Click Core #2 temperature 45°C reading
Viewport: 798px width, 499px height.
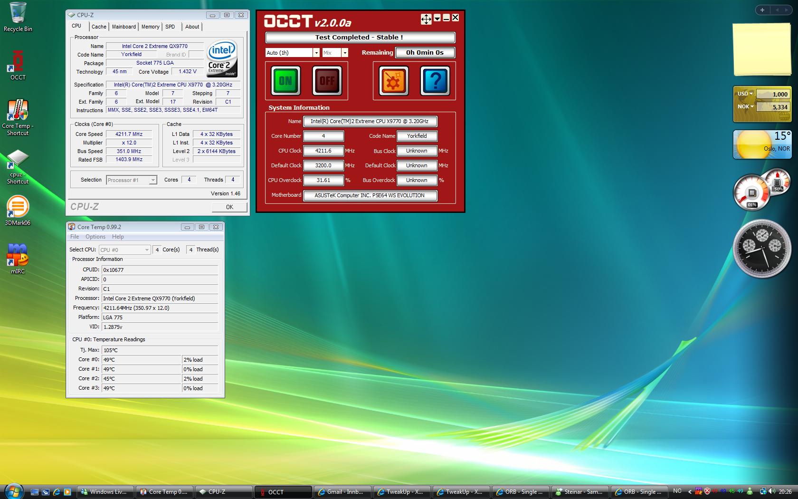[142, 379]
